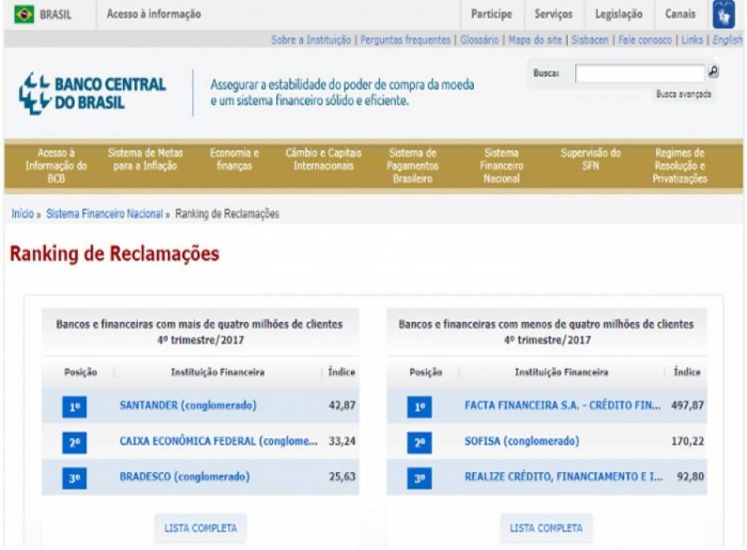Open Sobre a Instituição link
747x550 pixels.
tap(311, 40)
